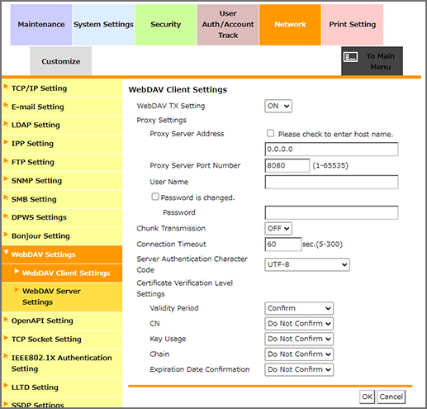Click the Cancel button
Image resolution: width=427 pixels, height=409 pixels.
coord(391,397)
